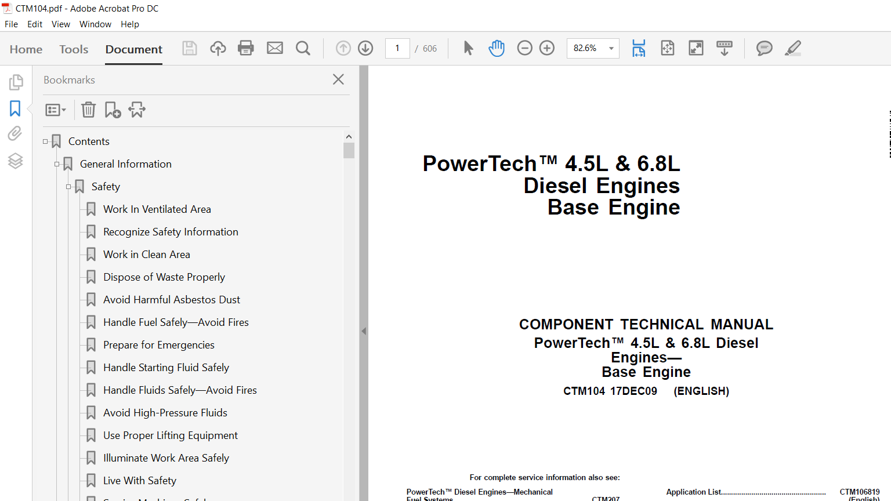Go to Dispose of Waste Properly bookmark
This screenshot has height=501, width=891.
click(164, 277)
